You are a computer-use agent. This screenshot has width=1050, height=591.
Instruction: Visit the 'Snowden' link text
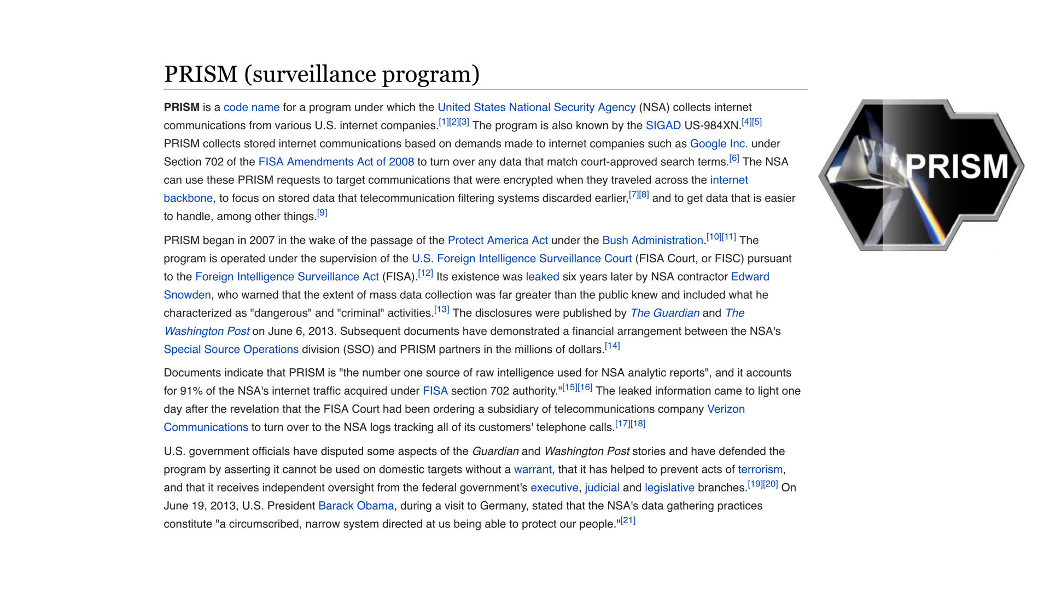(x=188, y=295)
